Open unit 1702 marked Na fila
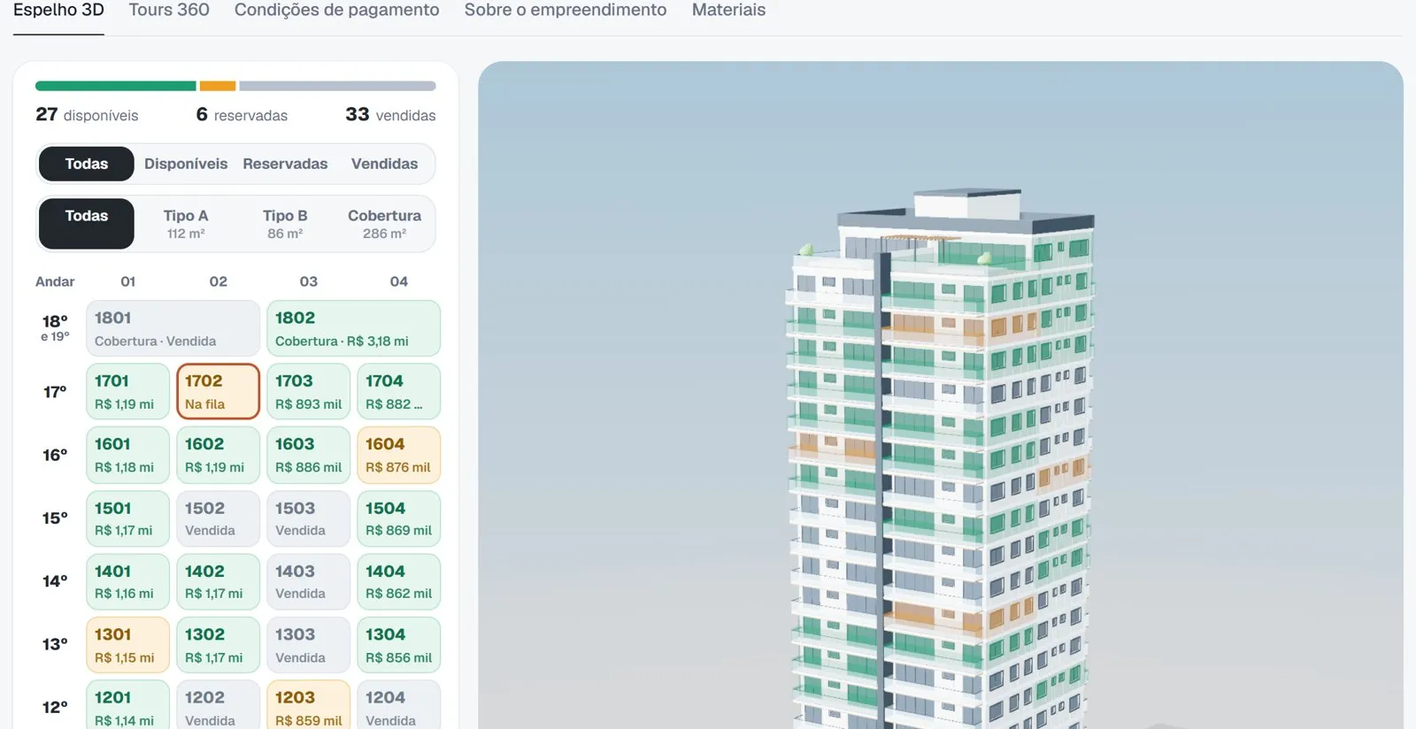The height and width of the screenshot is (729, 1416). (218, 391)
